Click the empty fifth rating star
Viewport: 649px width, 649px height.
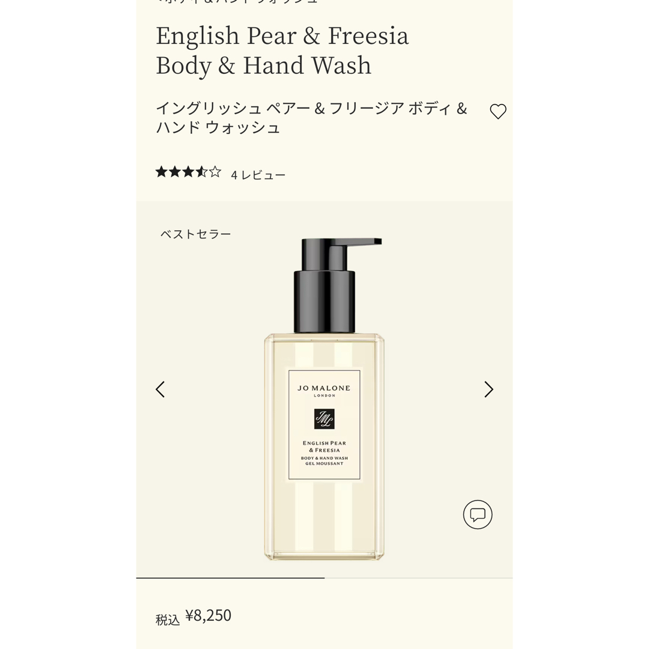[x=215, y=172]
